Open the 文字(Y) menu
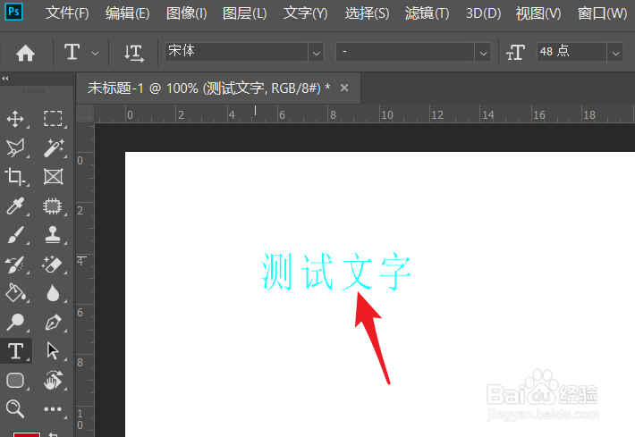This screenshot has height=437, width=635. click(x=305, y=13)
